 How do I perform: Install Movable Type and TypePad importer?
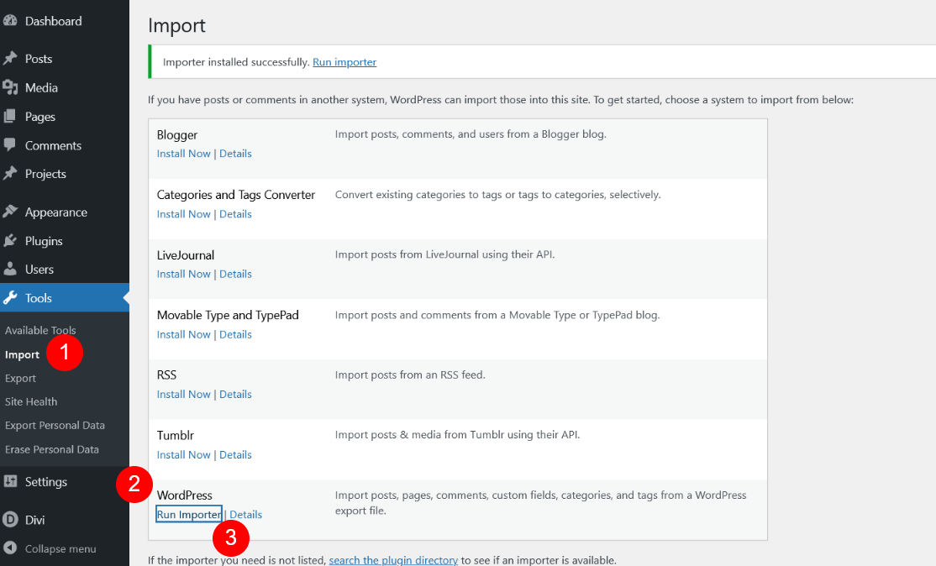point(184,334)
